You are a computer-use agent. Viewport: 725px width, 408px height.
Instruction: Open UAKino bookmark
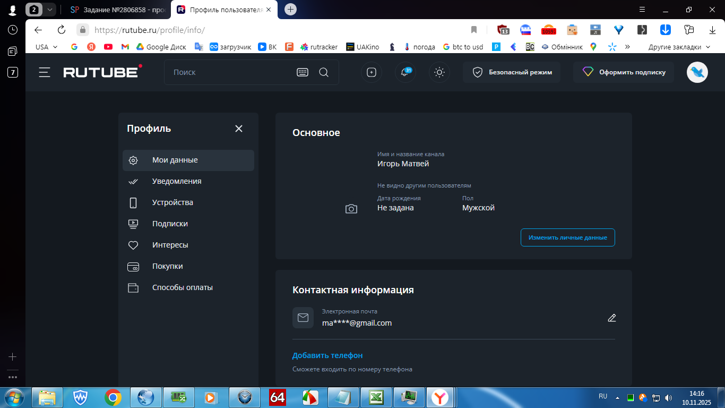pyautogui.click(x=362, y=47)
